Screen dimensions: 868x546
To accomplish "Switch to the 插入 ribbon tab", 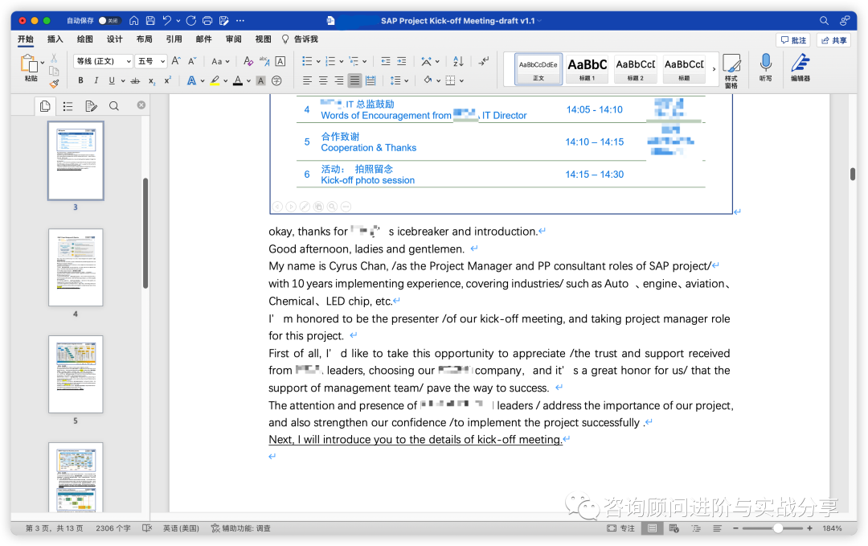I will click(x=55, y=39).
